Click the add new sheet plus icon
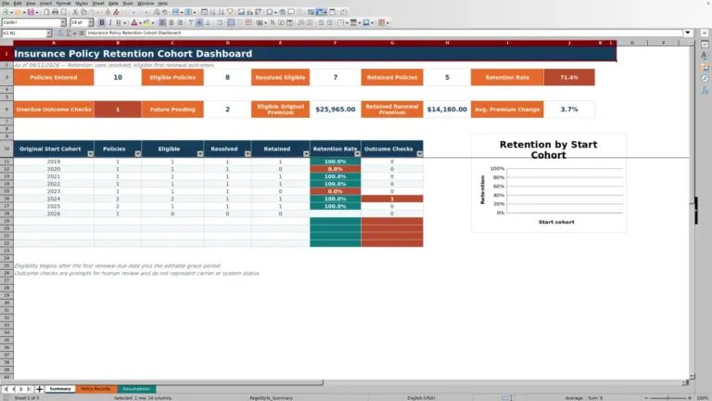 (39, 389)
